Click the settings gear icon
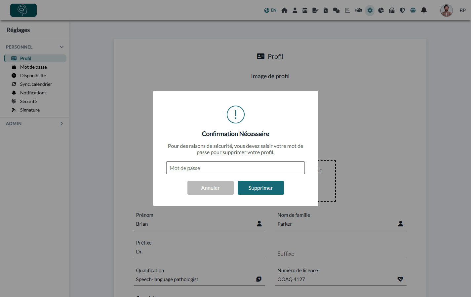 [x=370, y=10]
